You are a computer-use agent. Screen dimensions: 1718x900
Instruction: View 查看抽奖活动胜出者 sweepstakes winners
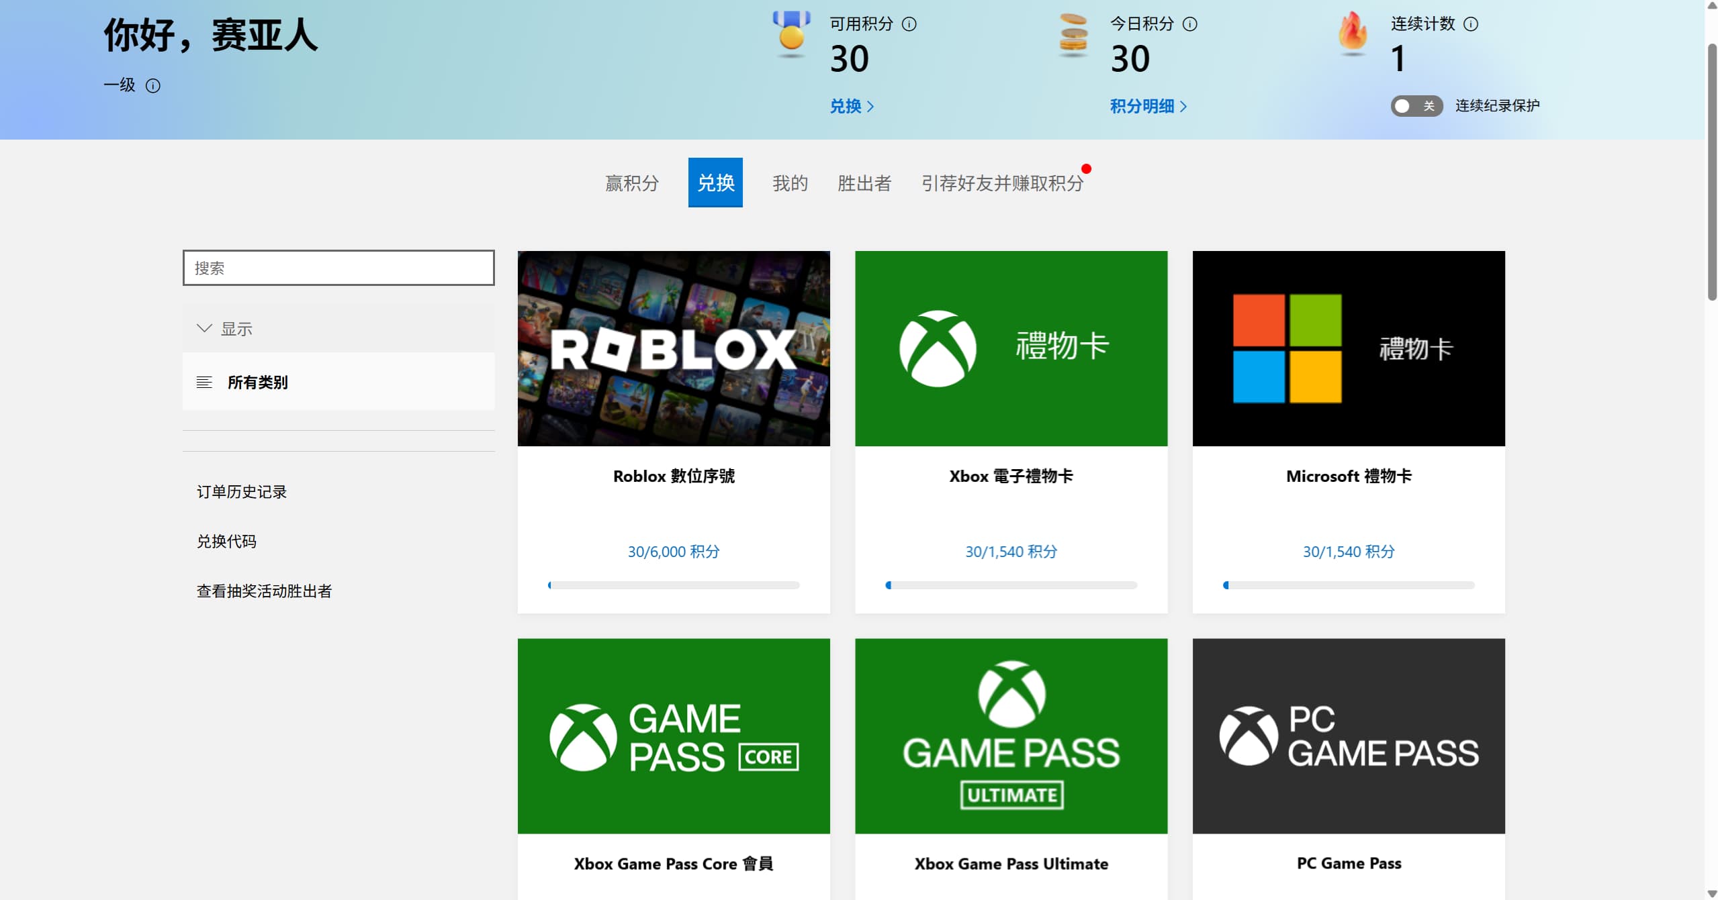[x=264, y=591]
